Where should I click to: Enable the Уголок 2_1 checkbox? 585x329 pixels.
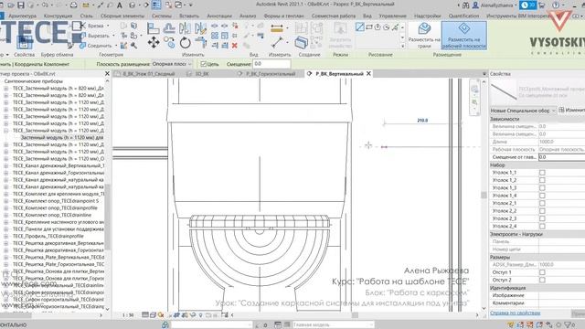pyautogui.click(x=542, y=203)
